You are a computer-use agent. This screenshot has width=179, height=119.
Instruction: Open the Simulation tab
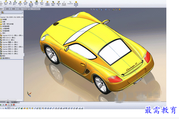click(x=36, y=9)
